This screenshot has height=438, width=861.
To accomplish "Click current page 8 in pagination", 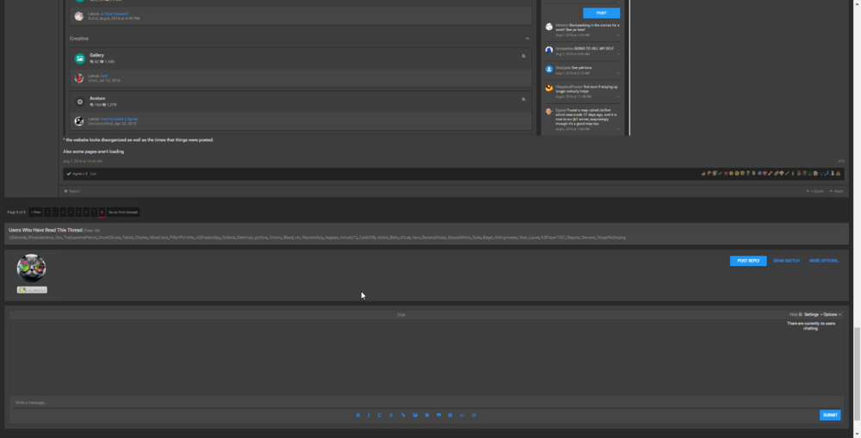I will tap(102, 212).
